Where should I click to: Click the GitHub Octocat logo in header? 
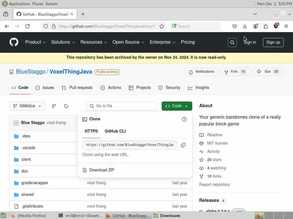pos(14,42)
